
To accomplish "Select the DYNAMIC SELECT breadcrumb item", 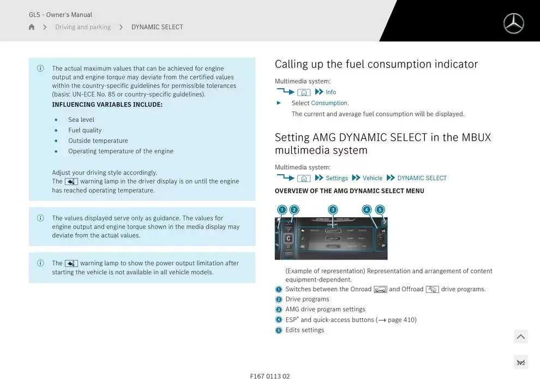I will point(157,27).
